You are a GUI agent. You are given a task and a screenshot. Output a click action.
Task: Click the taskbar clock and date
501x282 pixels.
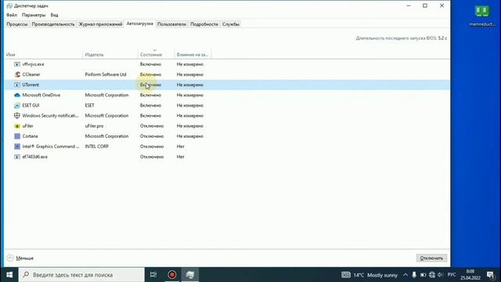470,275
